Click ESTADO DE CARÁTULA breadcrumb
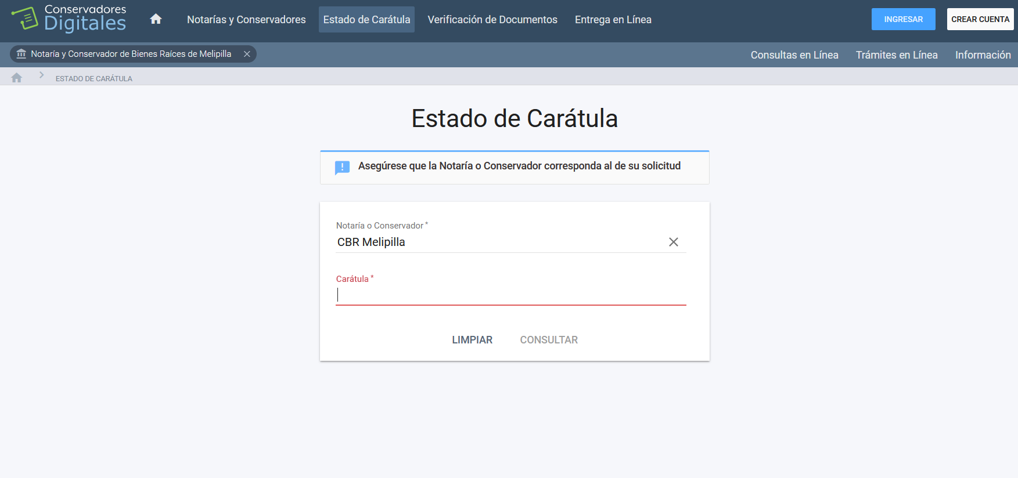This screenshot has height=478, width=1018. pos(94,78)
